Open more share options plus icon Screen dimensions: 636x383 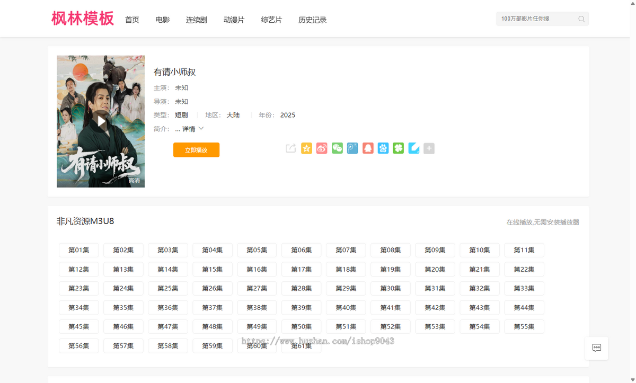click(429, 148)
